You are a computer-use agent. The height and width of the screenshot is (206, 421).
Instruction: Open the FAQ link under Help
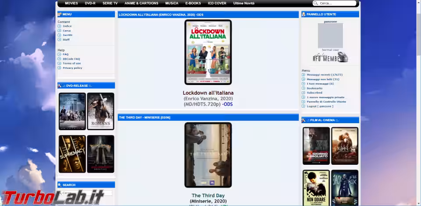(x=65, y=54)
